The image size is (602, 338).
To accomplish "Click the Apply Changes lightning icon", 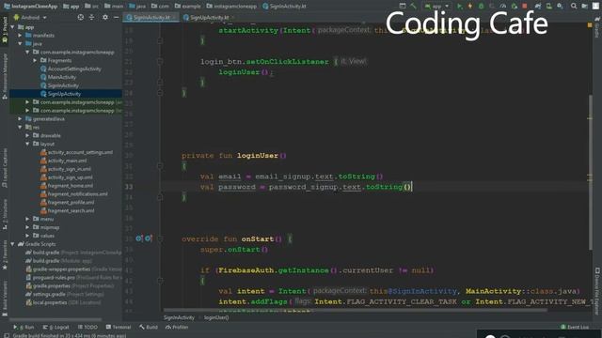I will [470, 7].
